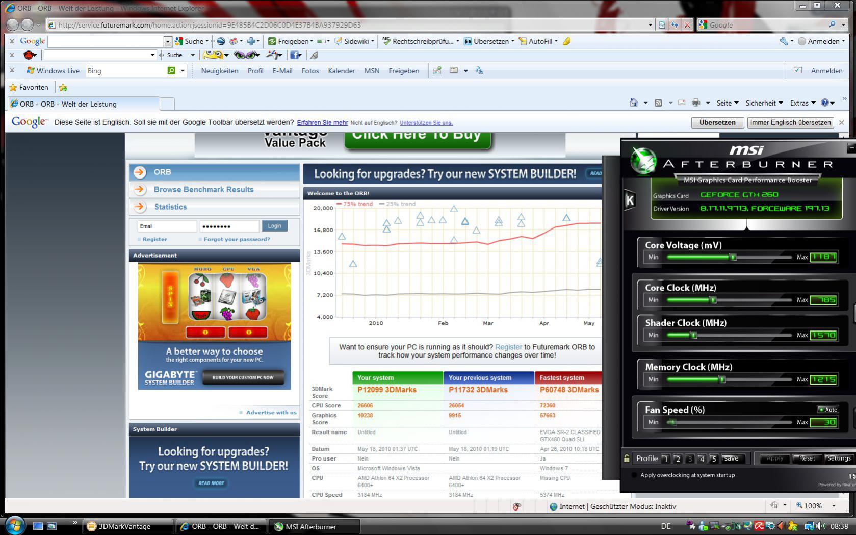Viewport: 856px width, 535px height.
Task: Click the Forgot your password link
Action: tap(237, 239)
